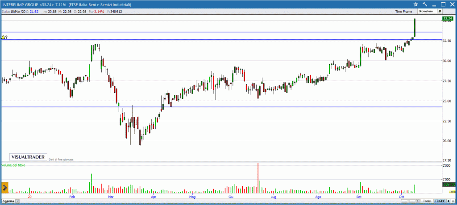Expand side panel with orange chevron arrow
457x205 pixels.
pyautogui.click(x=4, y=188)
